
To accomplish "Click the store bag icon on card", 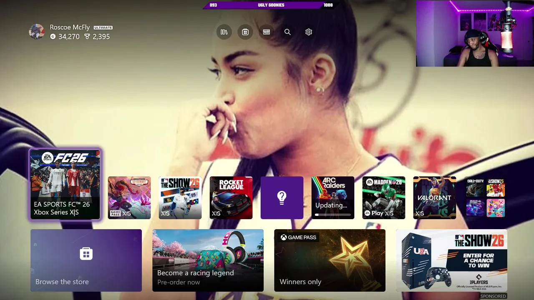I will pos(86,253).
